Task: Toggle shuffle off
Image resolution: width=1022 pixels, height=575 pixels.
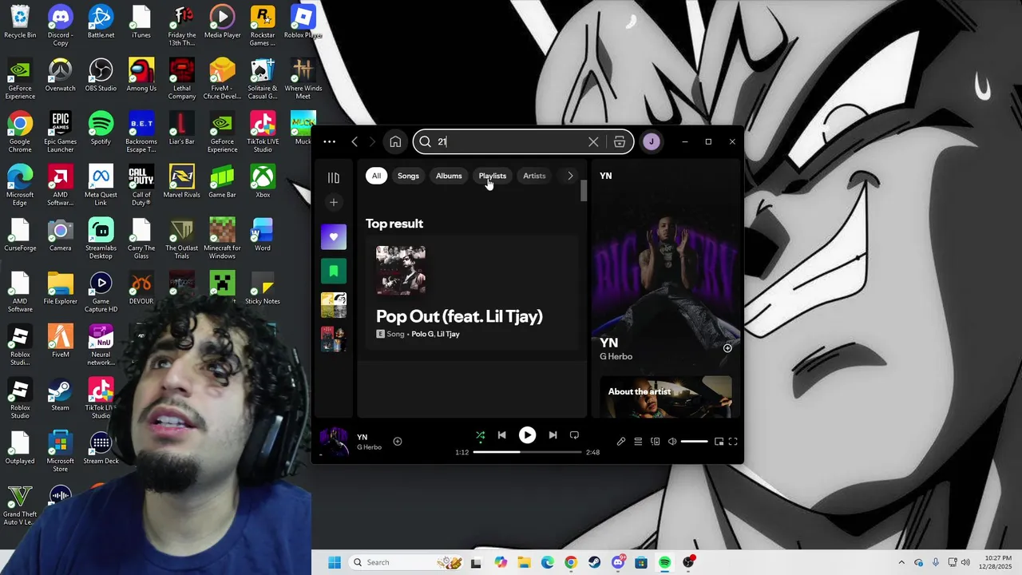Action: click(481, 435)
